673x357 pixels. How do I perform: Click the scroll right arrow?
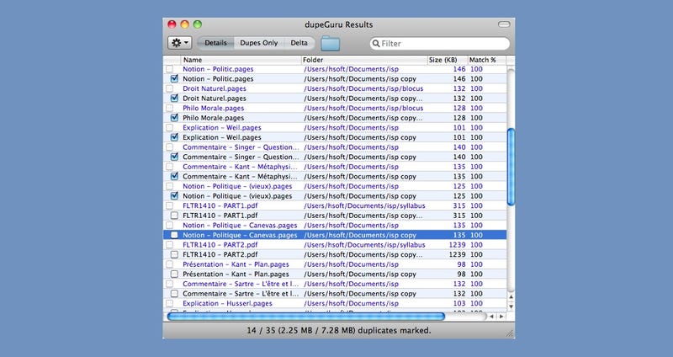pyautogui.click(x=501, y=317)
